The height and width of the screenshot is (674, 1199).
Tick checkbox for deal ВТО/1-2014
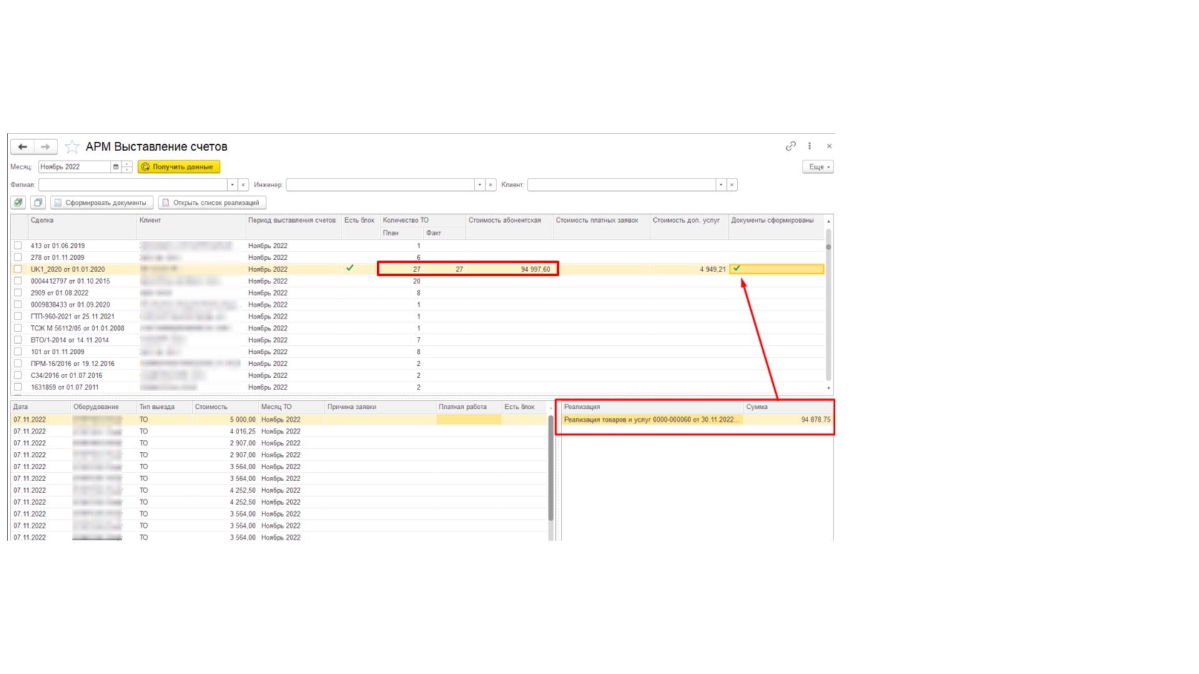pos(18,340)
